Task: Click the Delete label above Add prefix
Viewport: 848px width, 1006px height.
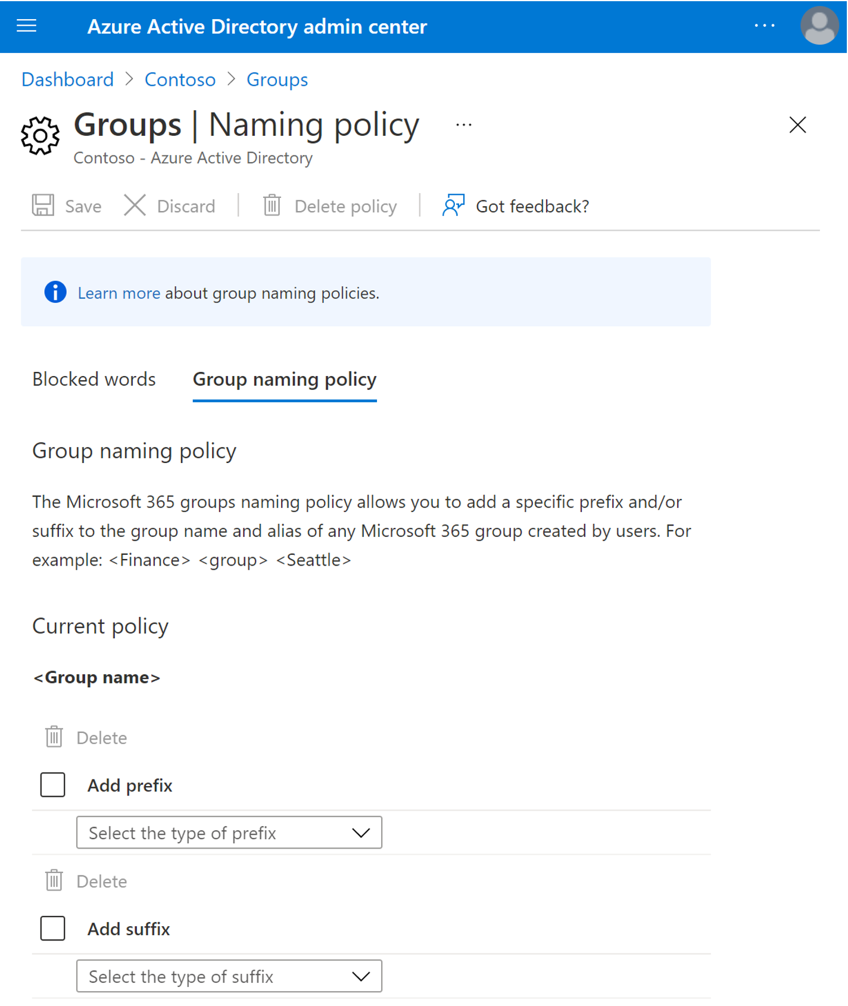Action: pos(101,738)
